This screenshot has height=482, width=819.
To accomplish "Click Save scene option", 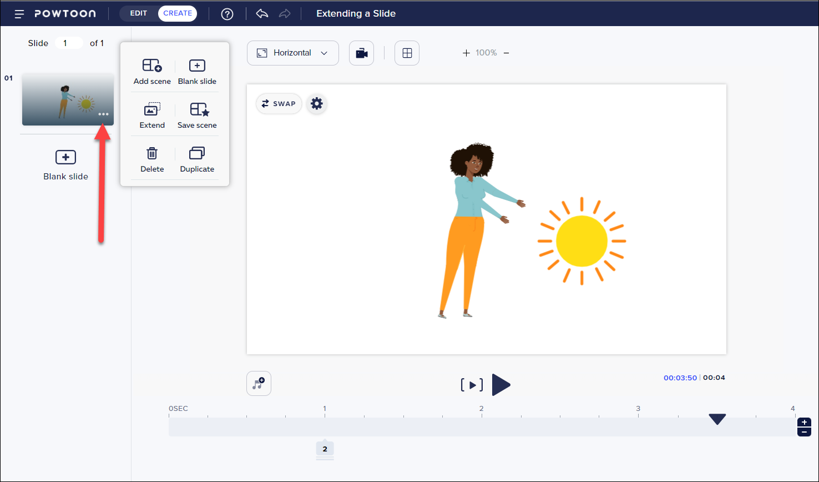I will pyautogui.click(x=197, y=116).
